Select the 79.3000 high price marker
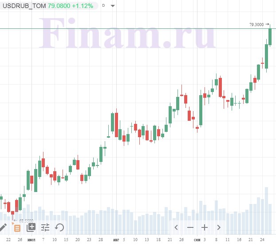This screenshot has height=246, width=276. [256, 25]
